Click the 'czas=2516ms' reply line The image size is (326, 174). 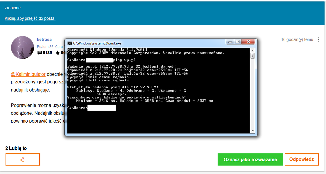pyautogui.click(x=127, y=70)
